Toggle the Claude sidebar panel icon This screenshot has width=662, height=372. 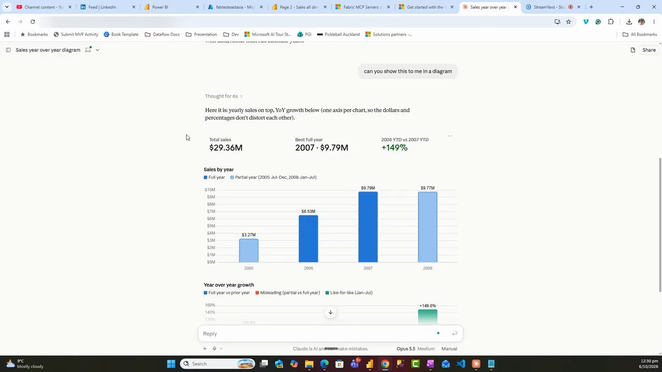coord(8,50)
